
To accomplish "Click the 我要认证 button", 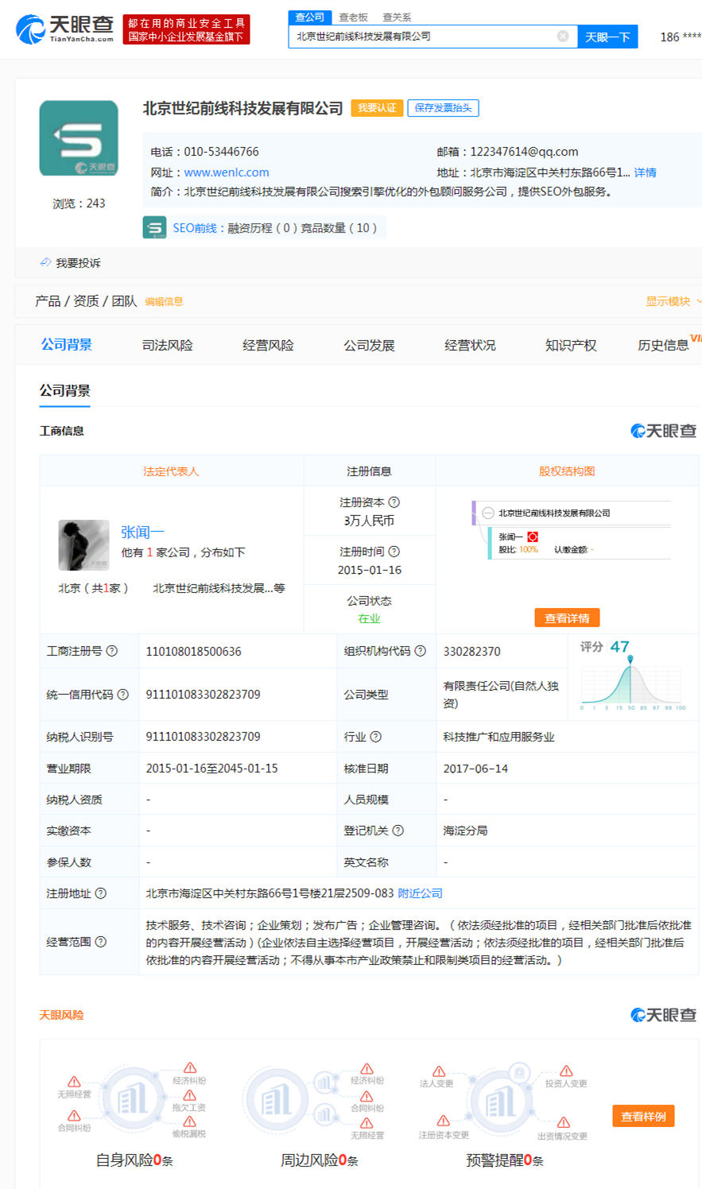I will pyautogui.click(x=377, y=108).
